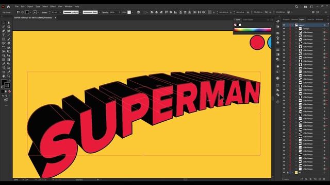330x185 pixels.
Task: Open stroke weight dropdown
Action: 60,12
